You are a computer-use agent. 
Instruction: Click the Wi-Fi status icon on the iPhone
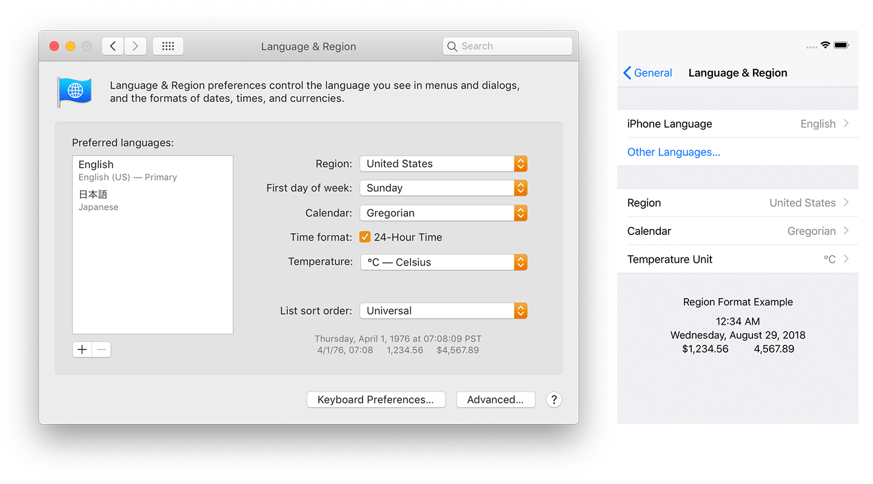[x=825, y=44]
